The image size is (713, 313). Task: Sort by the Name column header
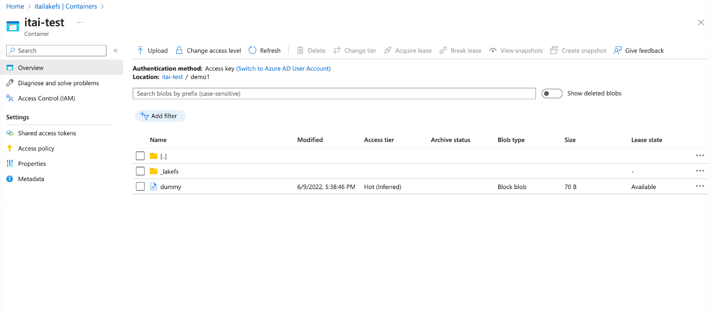tap(158, 140)
